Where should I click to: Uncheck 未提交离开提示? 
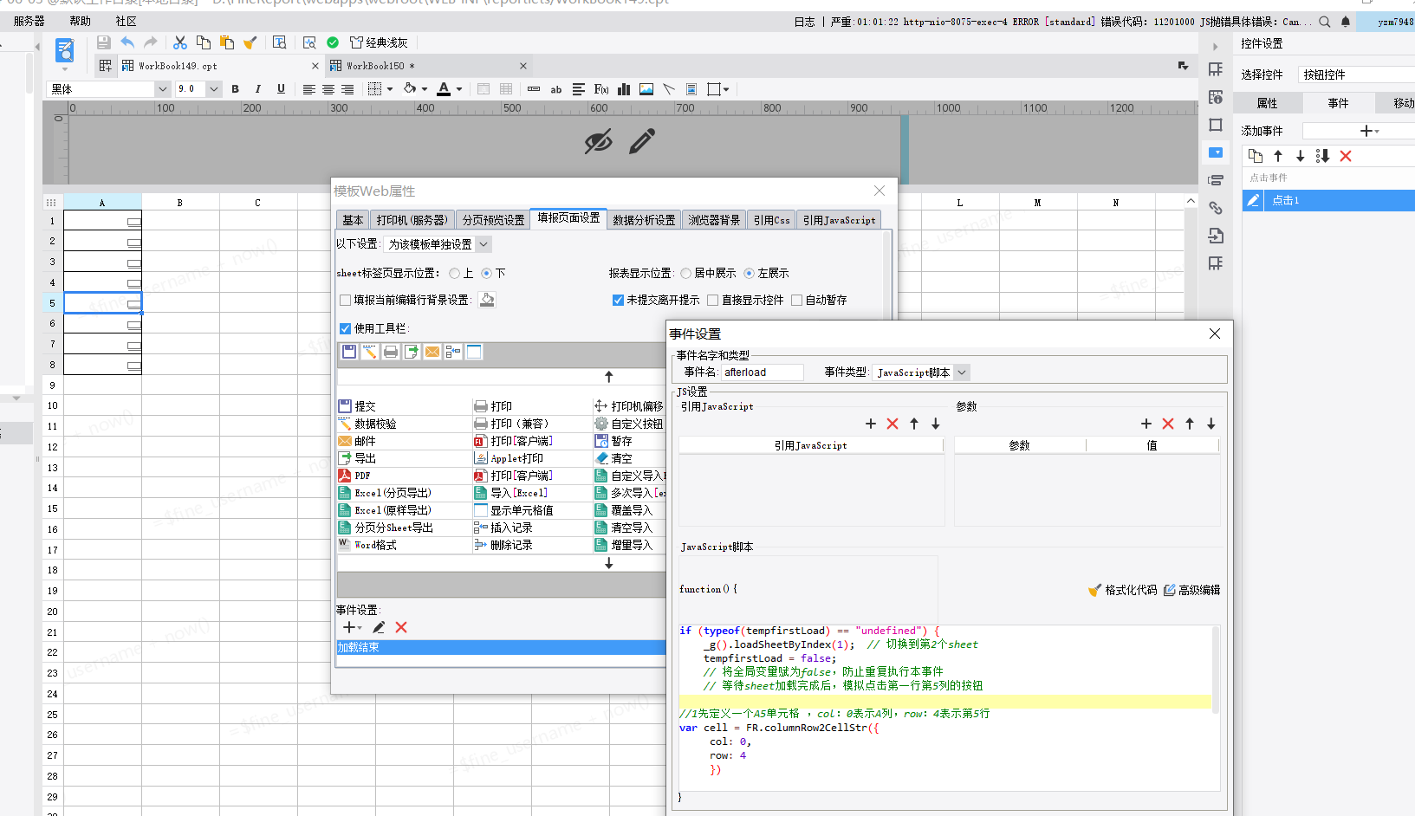[618, 300]
